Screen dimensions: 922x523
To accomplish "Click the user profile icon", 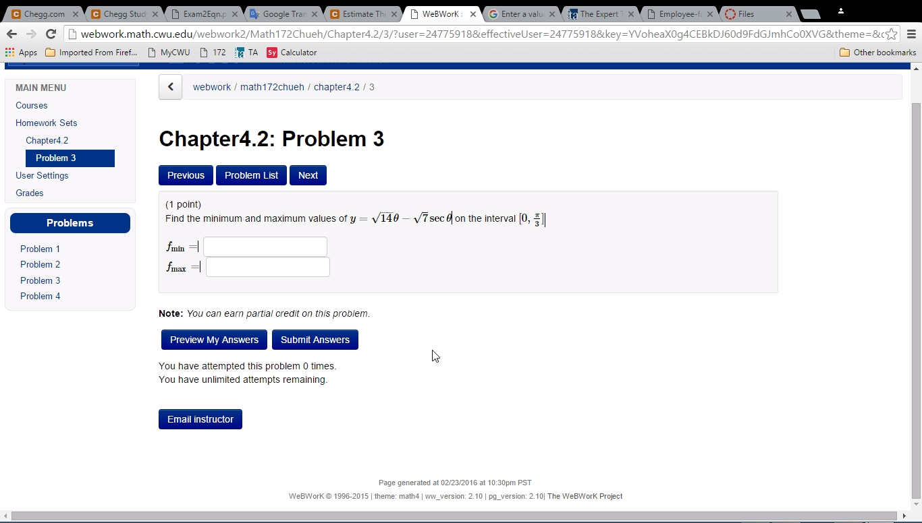I will [841, 11].
